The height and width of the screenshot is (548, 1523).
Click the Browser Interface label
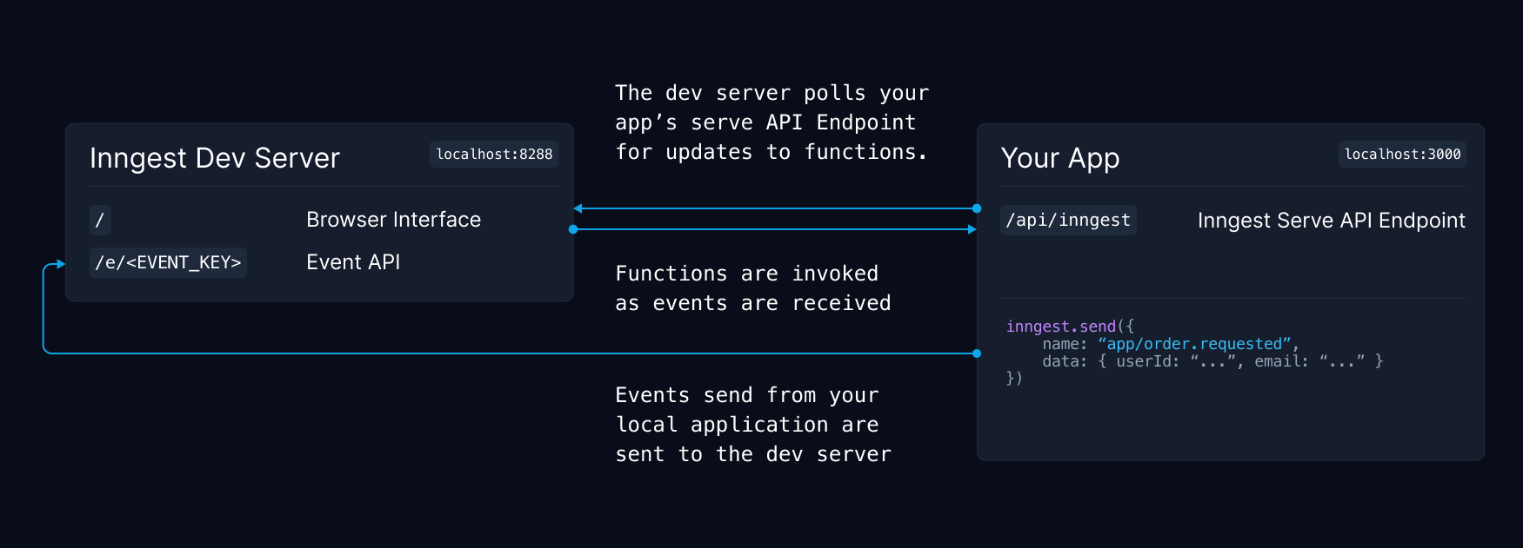click(x=393, y=220)
